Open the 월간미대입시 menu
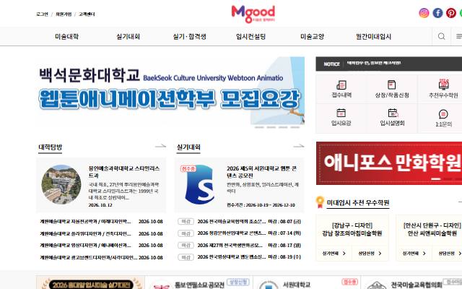462x289 pixels. [374, 37]
